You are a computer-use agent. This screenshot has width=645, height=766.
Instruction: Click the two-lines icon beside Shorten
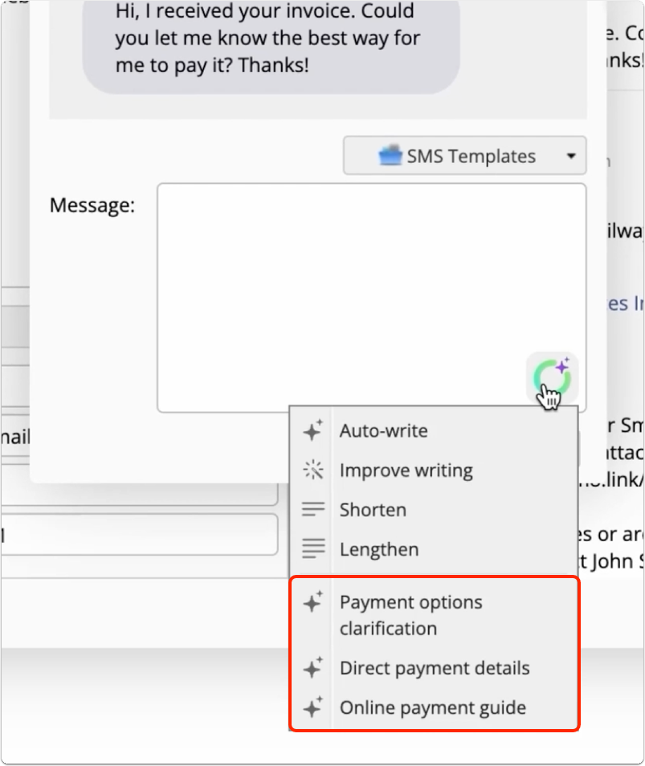pyautogui.click(x=312, y=509)
